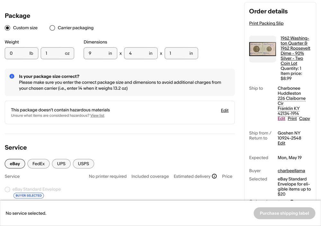Open the Print Packing Slip link
Screen dimensions: 321x226
(x=266, y=23)
